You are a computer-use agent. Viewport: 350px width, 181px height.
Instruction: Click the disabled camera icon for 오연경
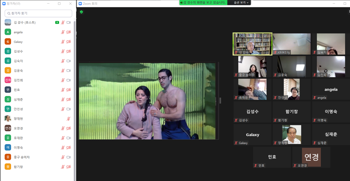[69, 129]
